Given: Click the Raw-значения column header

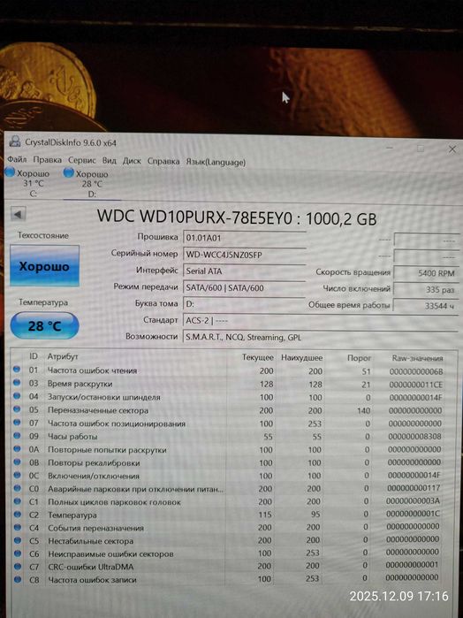Looking at the screenshot, I should click(x=418, y=358).
